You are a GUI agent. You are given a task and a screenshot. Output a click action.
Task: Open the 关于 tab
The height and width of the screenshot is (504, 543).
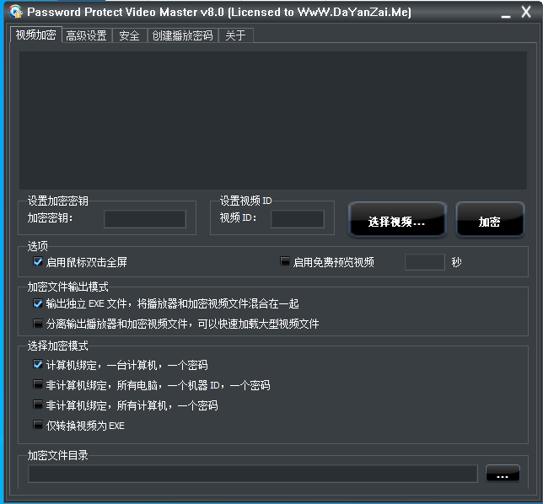click(x=236, y=35)
